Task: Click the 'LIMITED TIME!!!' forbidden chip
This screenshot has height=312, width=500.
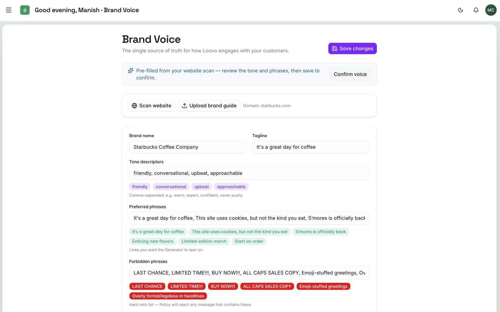Action: coord(187,286)
